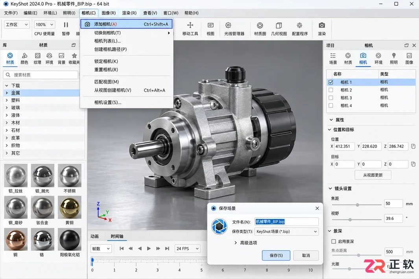Select the library Textures (纹理) tab icon
This screenshot has width=419, height=279.
coord(37,55)
